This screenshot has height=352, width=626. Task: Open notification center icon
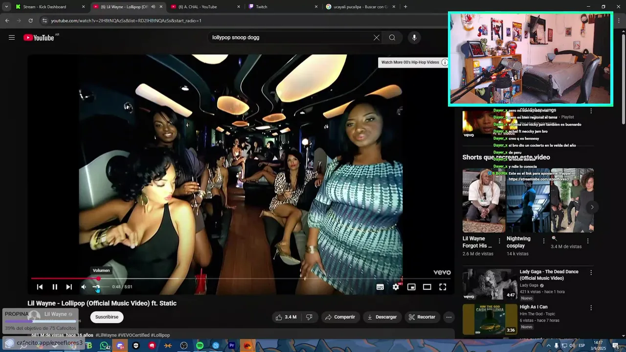615,346
